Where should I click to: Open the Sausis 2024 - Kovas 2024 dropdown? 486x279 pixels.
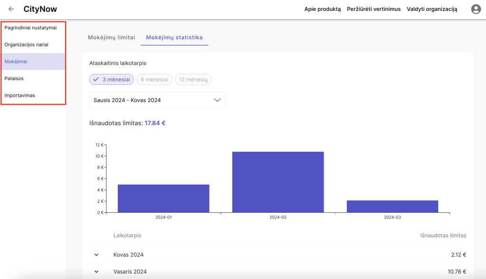[x=157, y=100]
